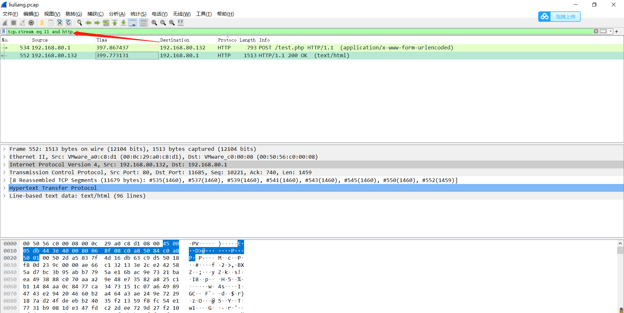Expand the Transmission Control Protocol details
The width and height of the screenshot is (624, 313).
4,172
